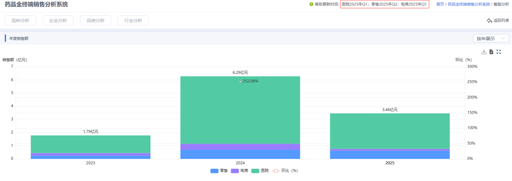
Task: Click the 智能分析 breadcrumb item
Action: 501,4
